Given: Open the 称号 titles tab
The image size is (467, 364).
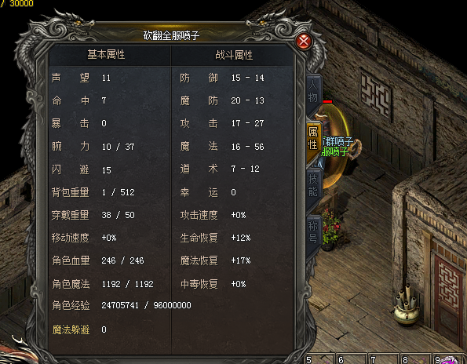Looking at the screenshot, I should (x=313, y=231).
